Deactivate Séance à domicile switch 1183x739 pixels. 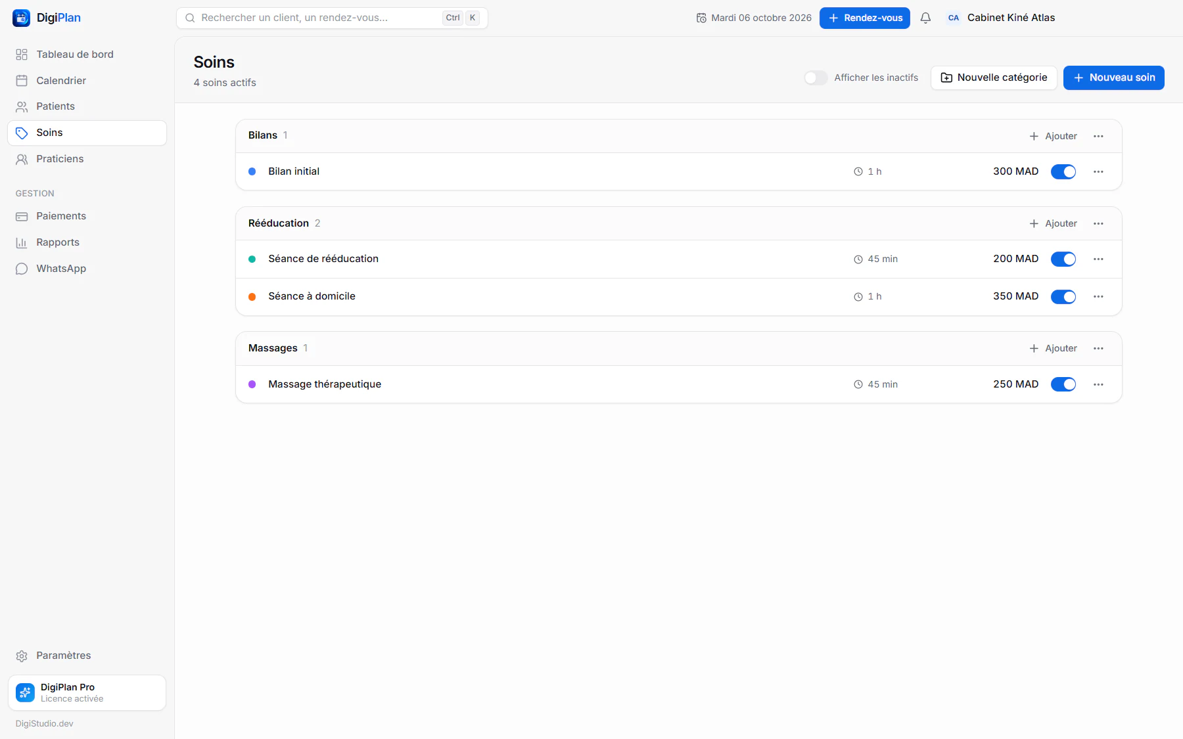1063,296
